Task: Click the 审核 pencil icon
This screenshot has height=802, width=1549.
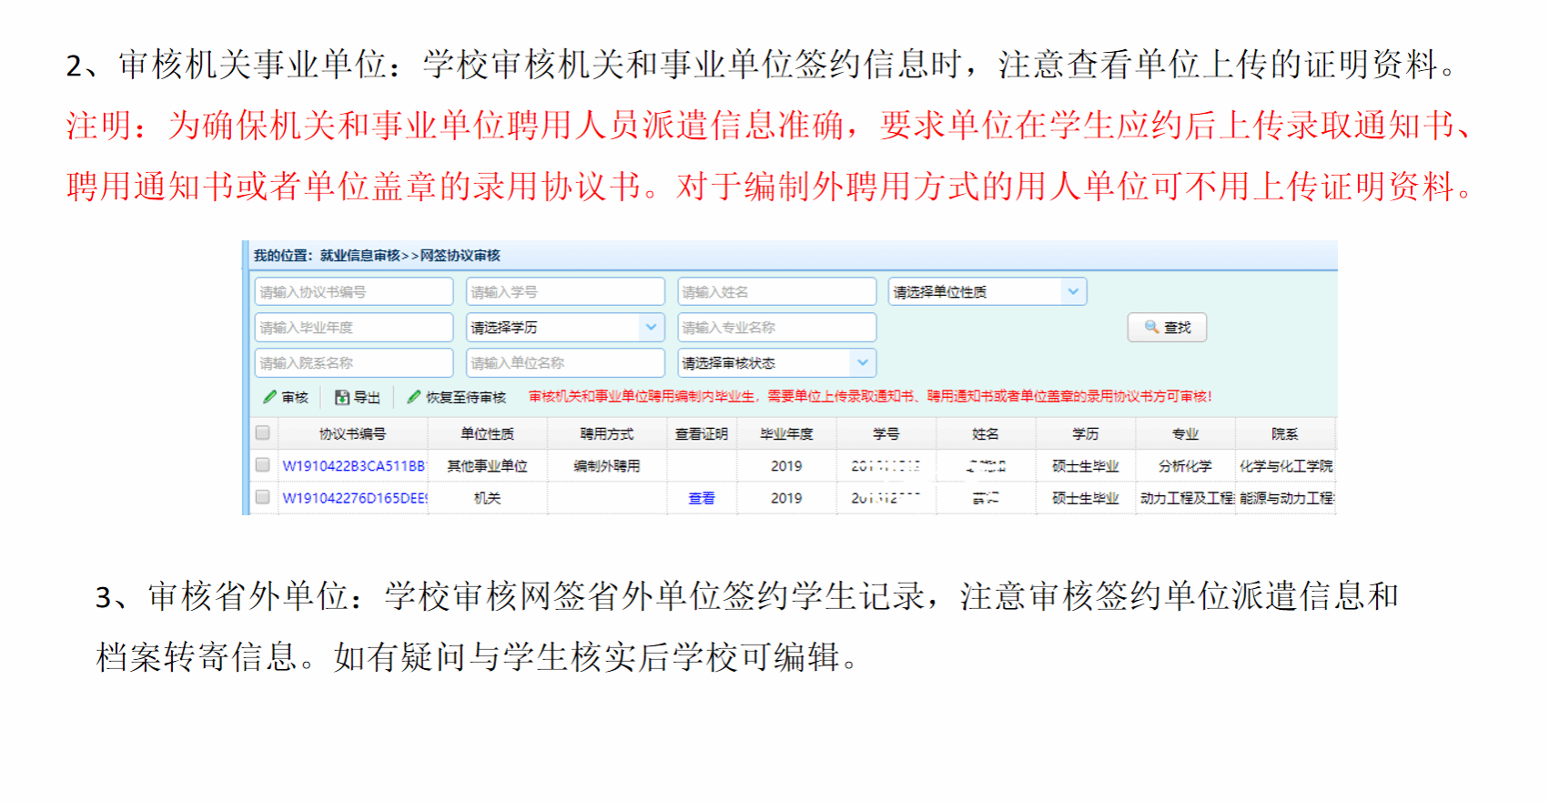Action: 270,397
